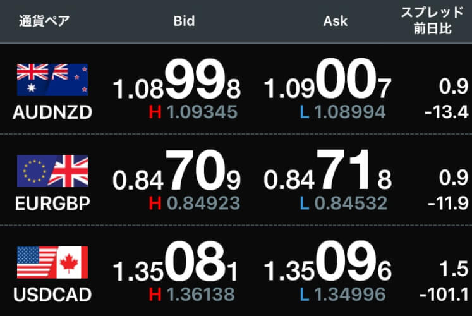The width and height of the screenshot is (472, 316).
Task: Tap the AUDNZD Ask price 1.09007
Action: click(x=328, y=83)
